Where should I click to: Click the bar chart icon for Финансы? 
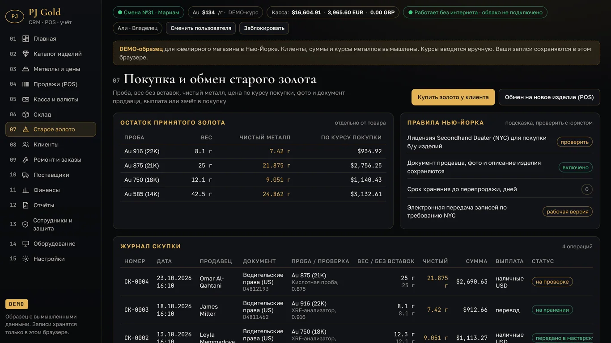click(x=25, y=190)
